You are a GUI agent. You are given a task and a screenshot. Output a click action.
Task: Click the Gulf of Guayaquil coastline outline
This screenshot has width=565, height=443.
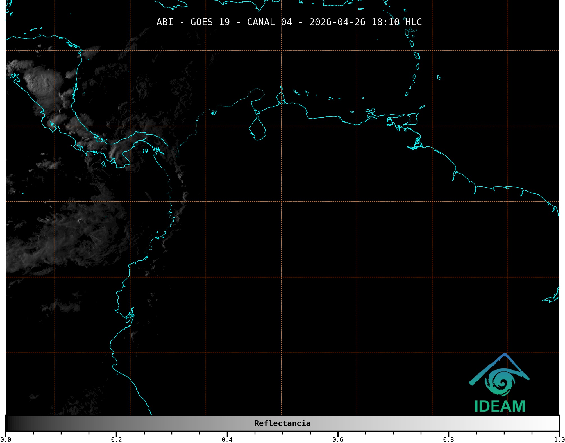[x=130, y=317]
